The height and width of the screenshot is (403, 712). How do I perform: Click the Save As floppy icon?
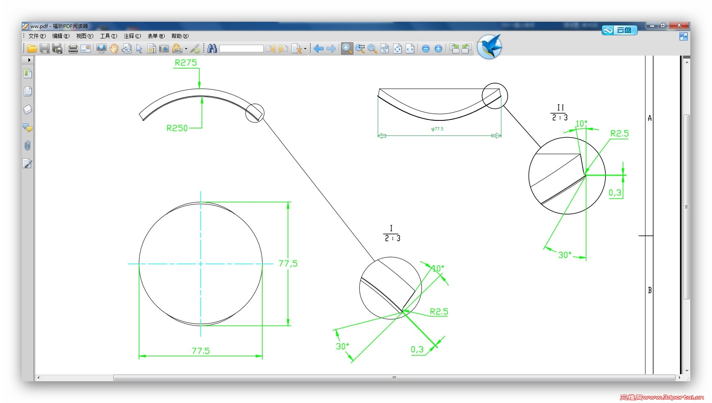57,48
